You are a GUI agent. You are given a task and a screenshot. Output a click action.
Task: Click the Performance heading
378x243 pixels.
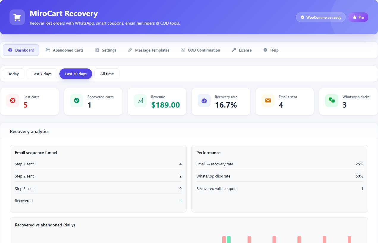[208, 153]
